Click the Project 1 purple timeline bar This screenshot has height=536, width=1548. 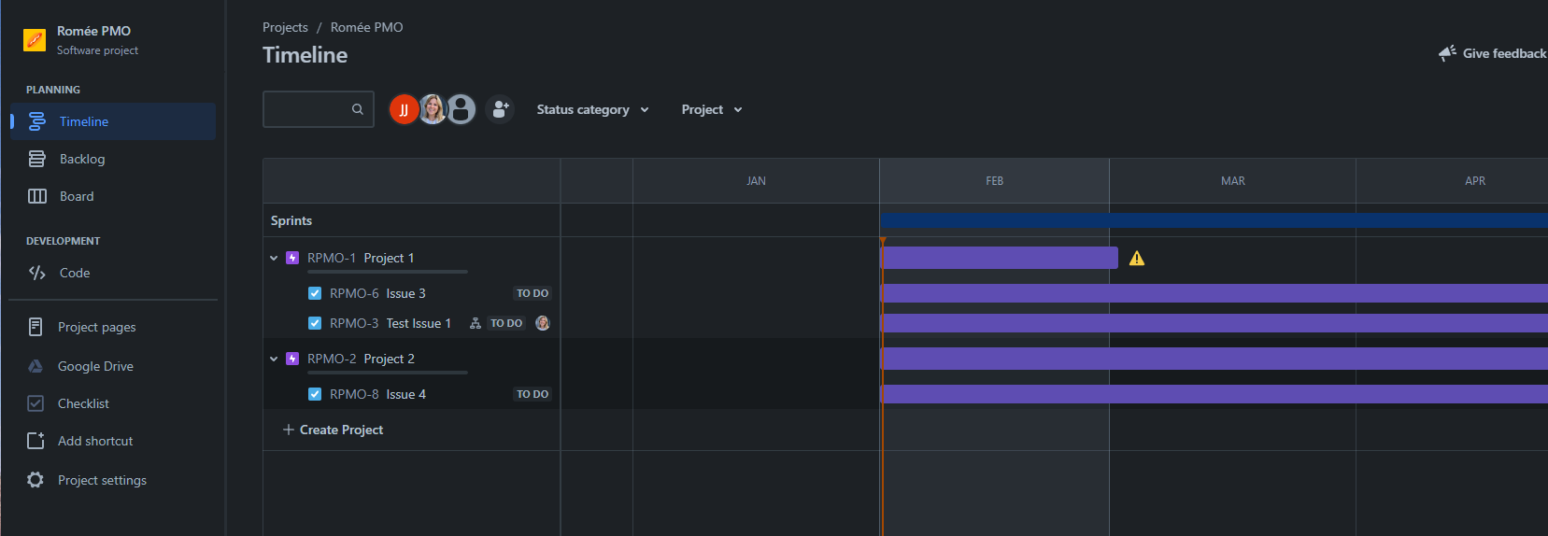click(x=999, y=258)
